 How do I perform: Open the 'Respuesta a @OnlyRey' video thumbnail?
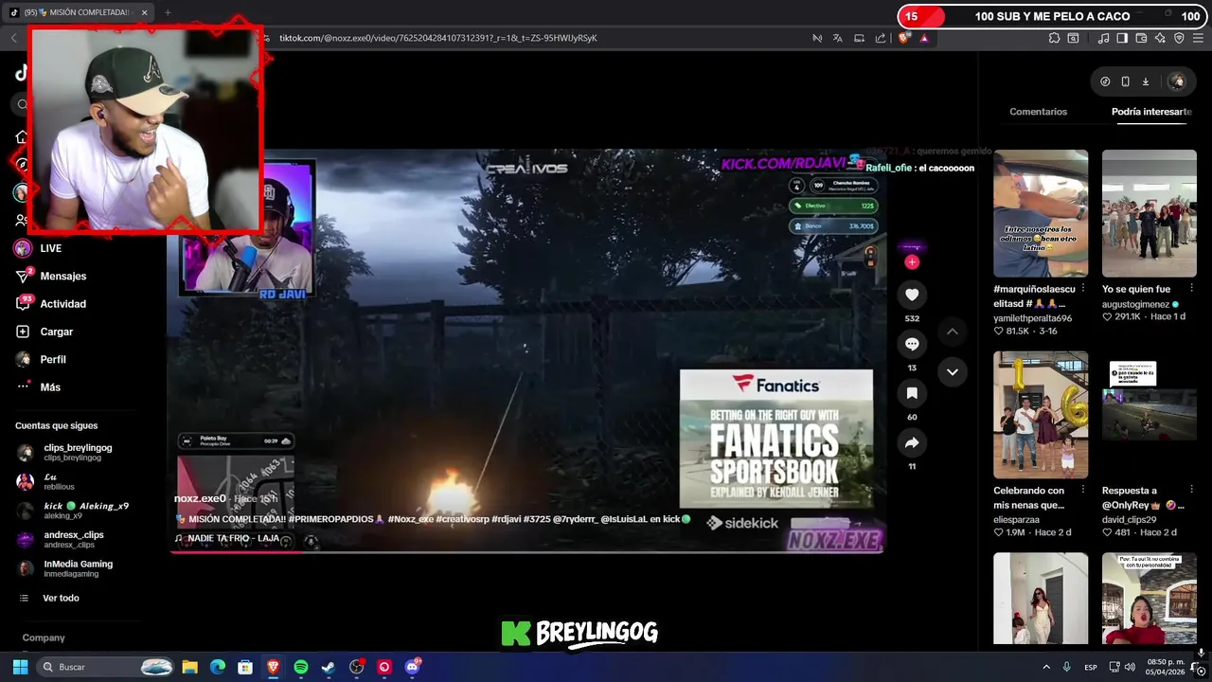[x=1149, y=415]
